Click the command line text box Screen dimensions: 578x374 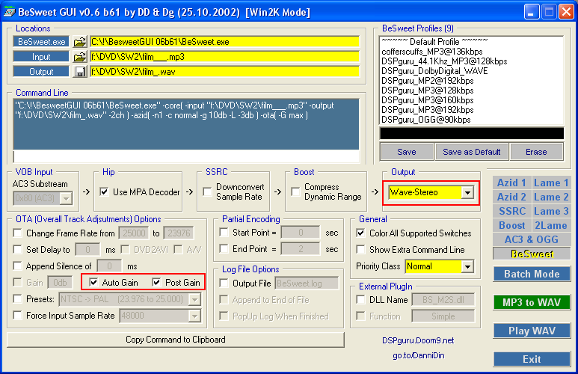point(186,124)
